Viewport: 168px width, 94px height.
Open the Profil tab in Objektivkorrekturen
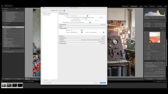point(155,63)
